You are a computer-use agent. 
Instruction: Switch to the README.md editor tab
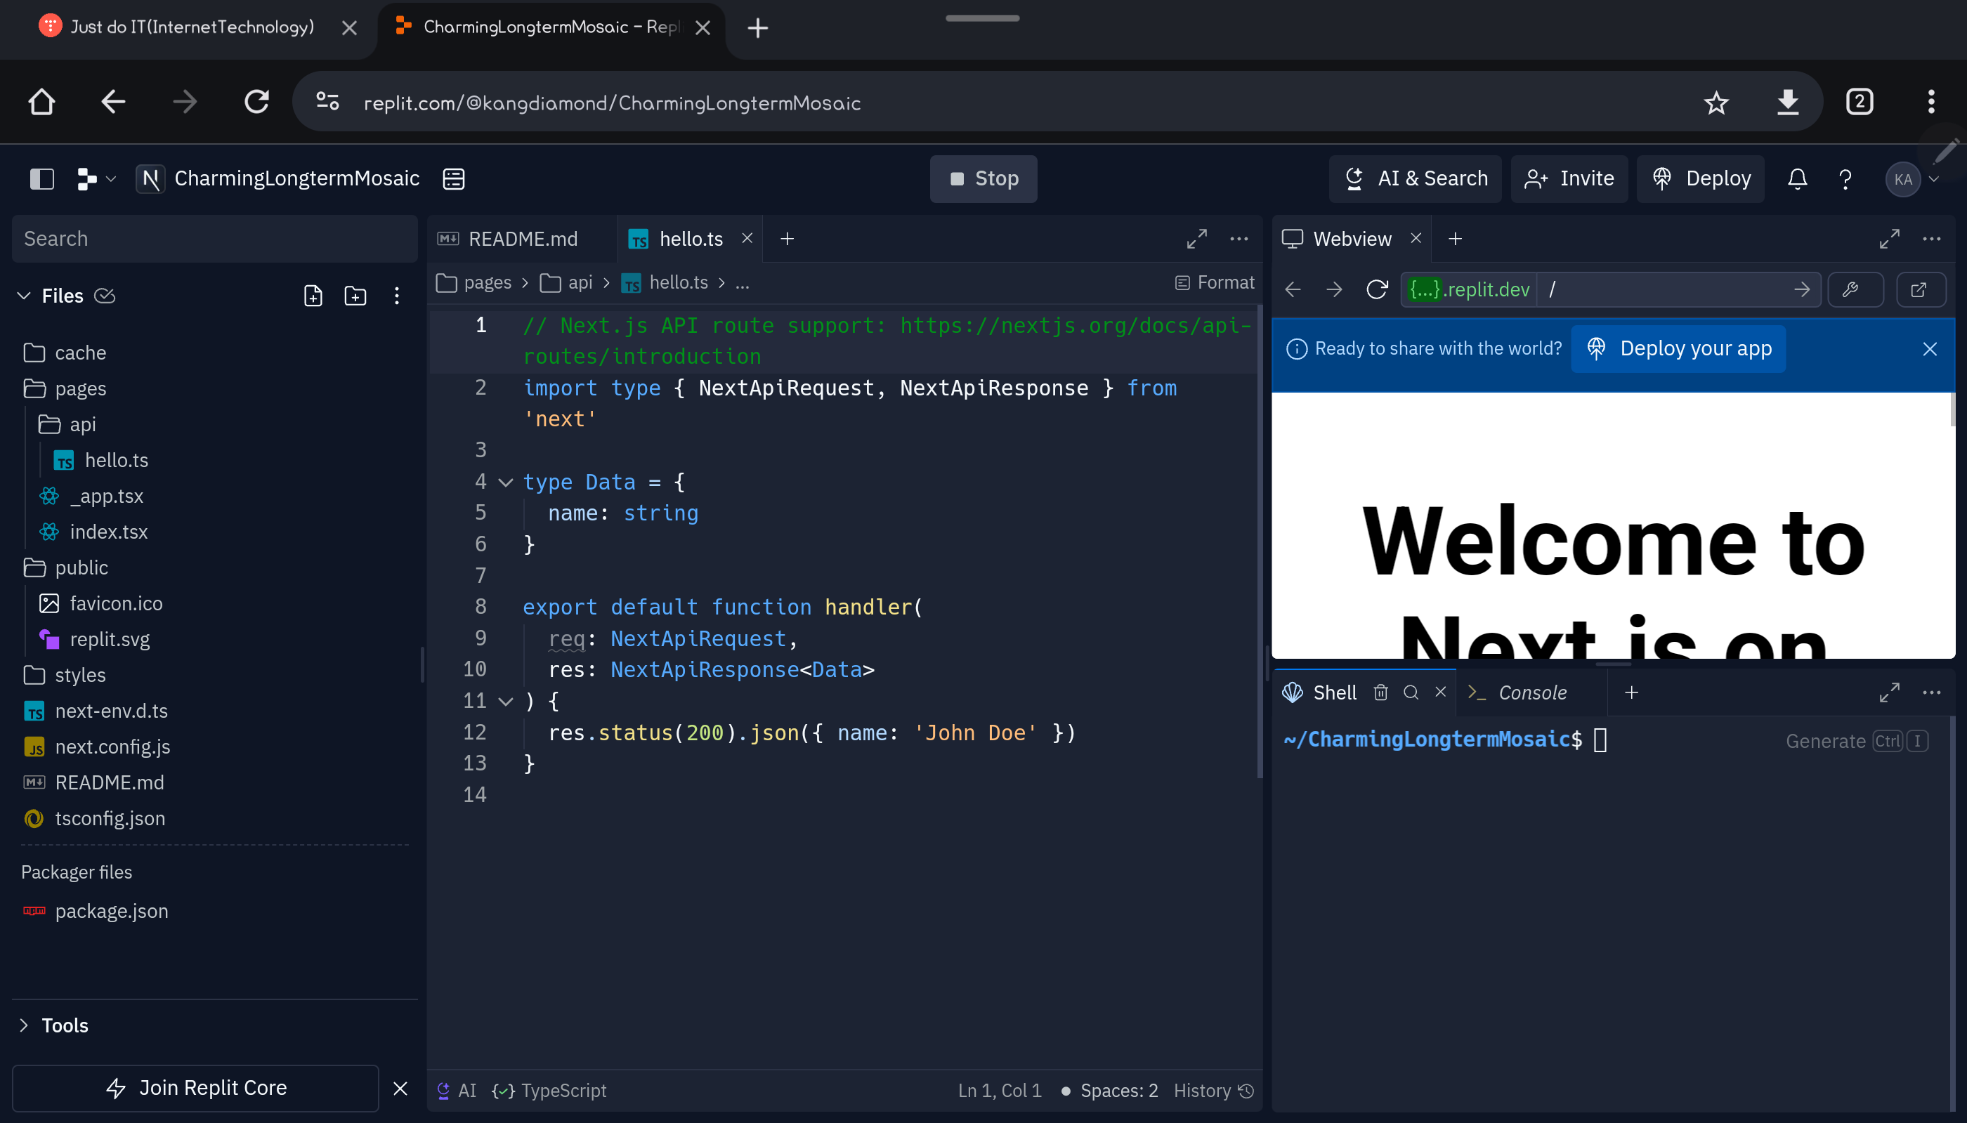point(522,239)
